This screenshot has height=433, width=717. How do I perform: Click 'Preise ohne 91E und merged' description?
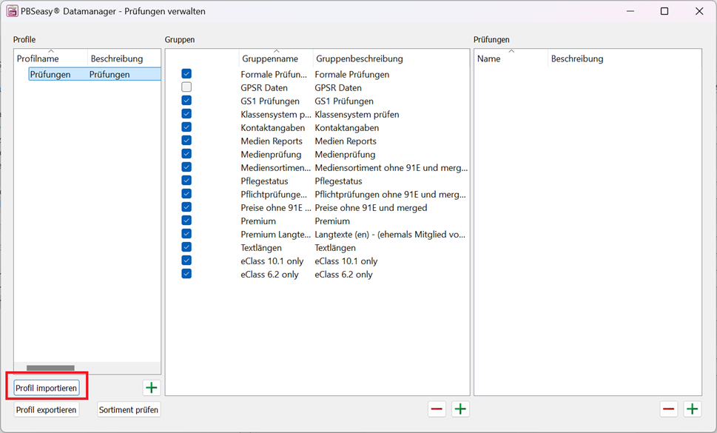pos(371,207)
